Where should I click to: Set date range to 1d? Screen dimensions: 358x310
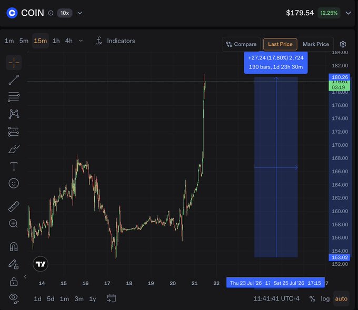click(x=38, y=299)
